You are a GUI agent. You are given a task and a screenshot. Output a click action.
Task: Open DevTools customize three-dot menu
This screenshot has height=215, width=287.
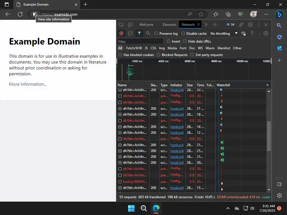pos(259,25)
